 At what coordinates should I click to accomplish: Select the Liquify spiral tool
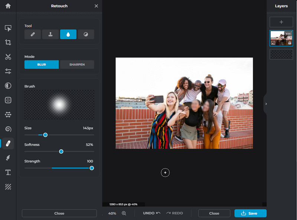8,129
